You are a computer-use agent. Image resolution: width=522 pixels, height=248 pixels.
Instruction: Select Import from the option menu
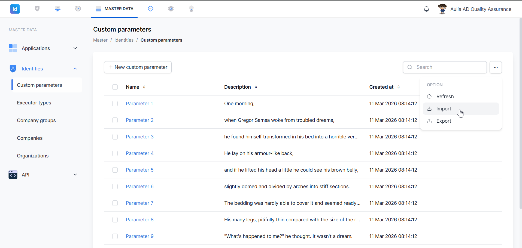[x=461, y=109]
